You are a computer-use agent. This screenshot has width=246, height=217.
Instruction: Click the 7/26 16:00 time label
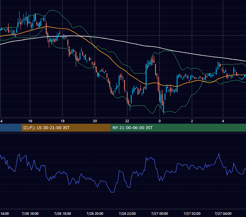point(30,213)
